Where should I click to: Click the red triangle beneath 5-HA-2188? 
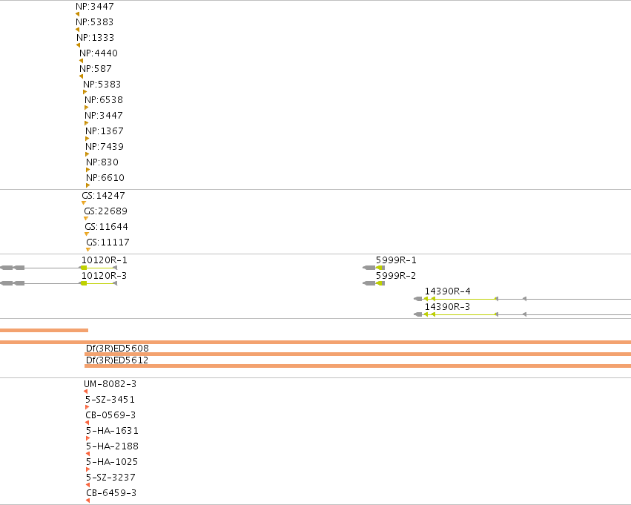[87, 454]
